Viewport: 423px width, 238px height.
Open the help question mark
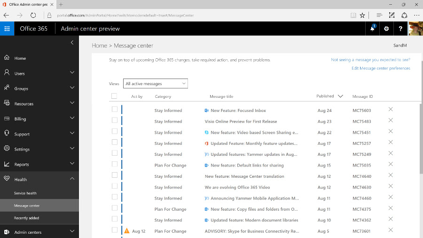(x=400, y=29)
